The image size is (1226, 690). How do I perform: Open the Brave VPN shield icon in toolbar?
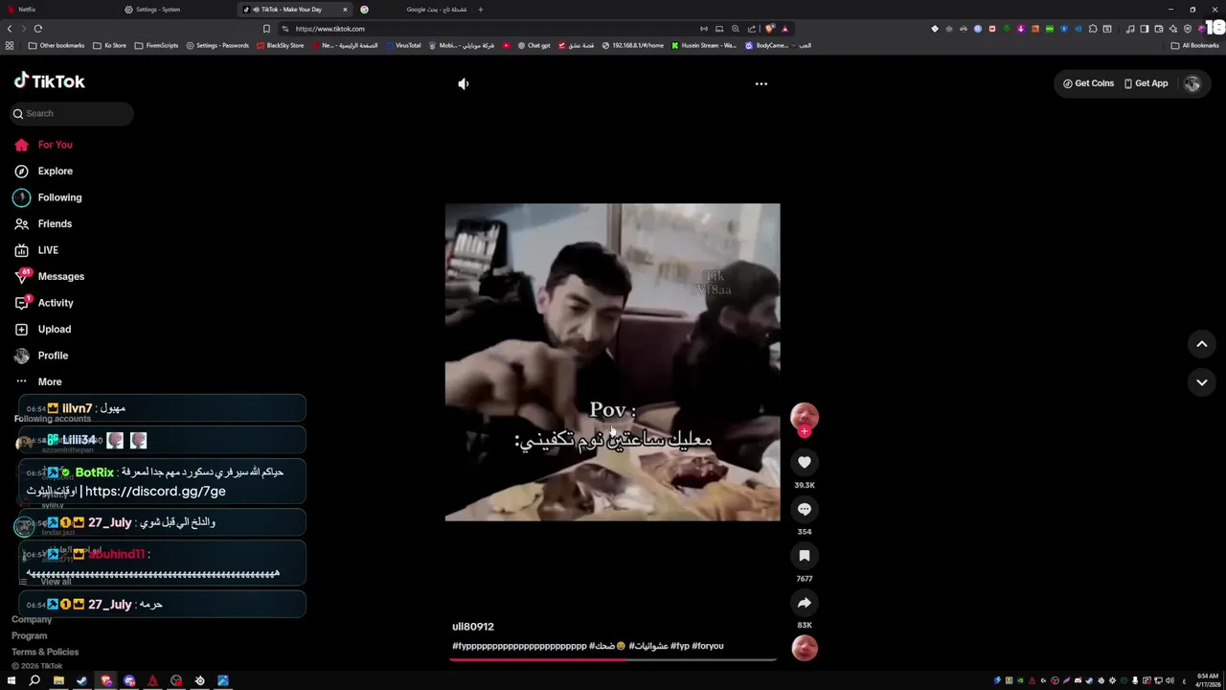(x=1188, y=29)
